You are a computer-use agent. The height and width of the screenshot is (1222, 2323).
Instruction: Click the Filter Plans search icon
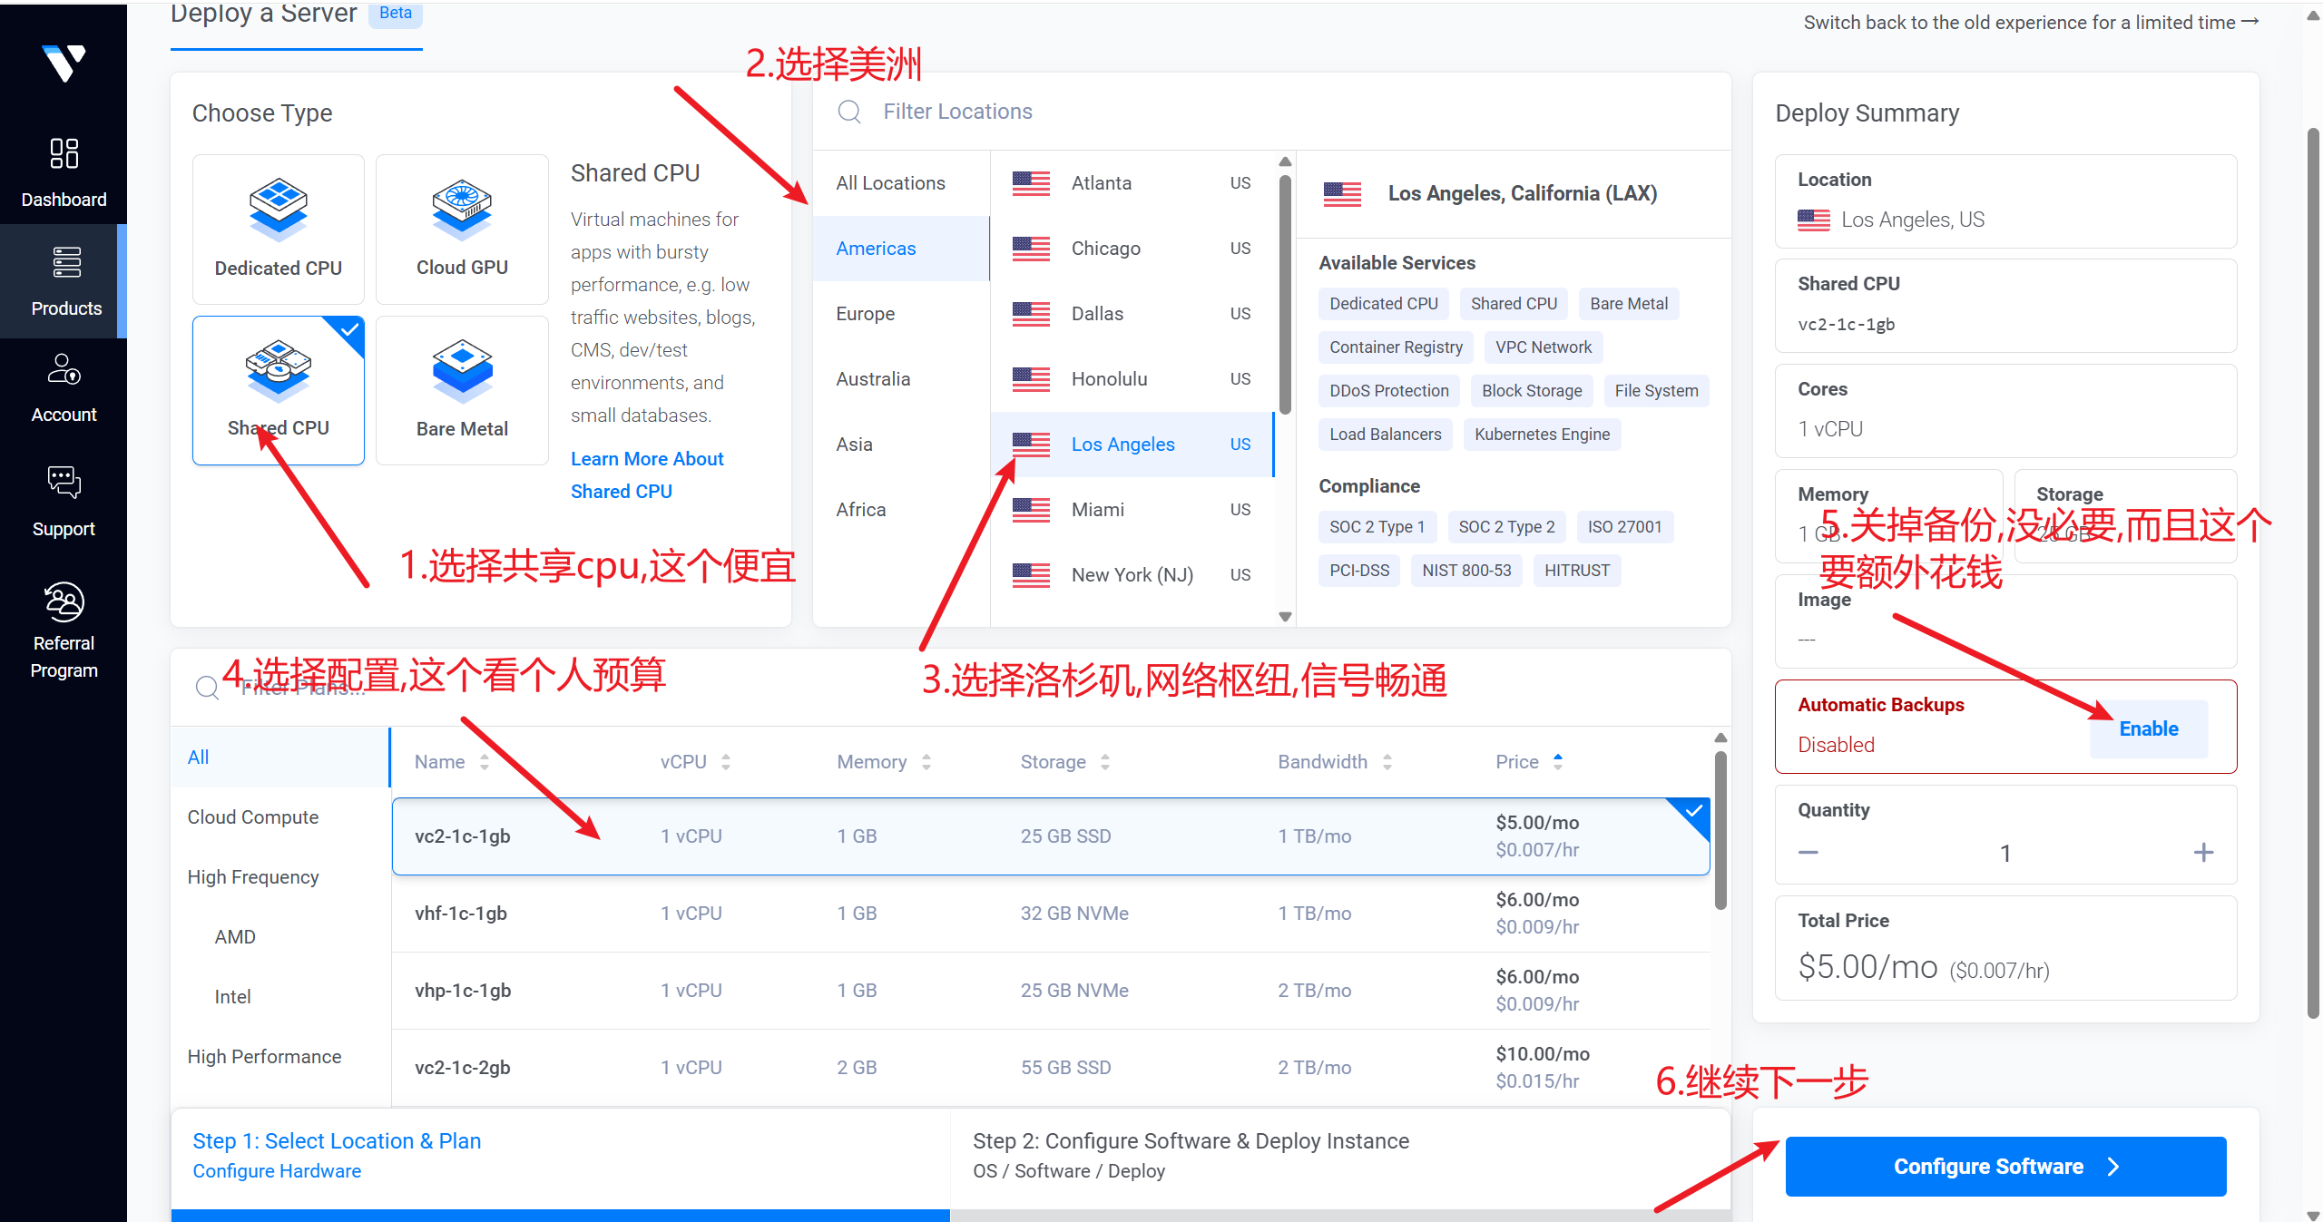208,688
